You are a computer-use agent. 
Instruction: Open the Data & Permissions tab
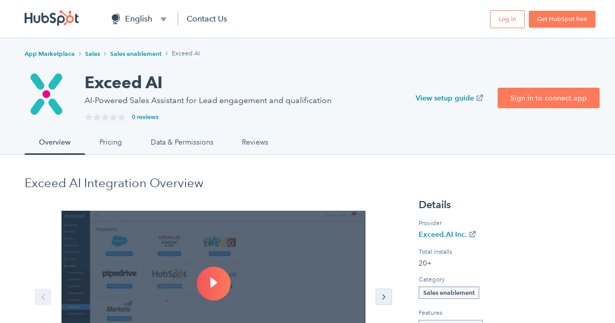[x=181, y=142]
